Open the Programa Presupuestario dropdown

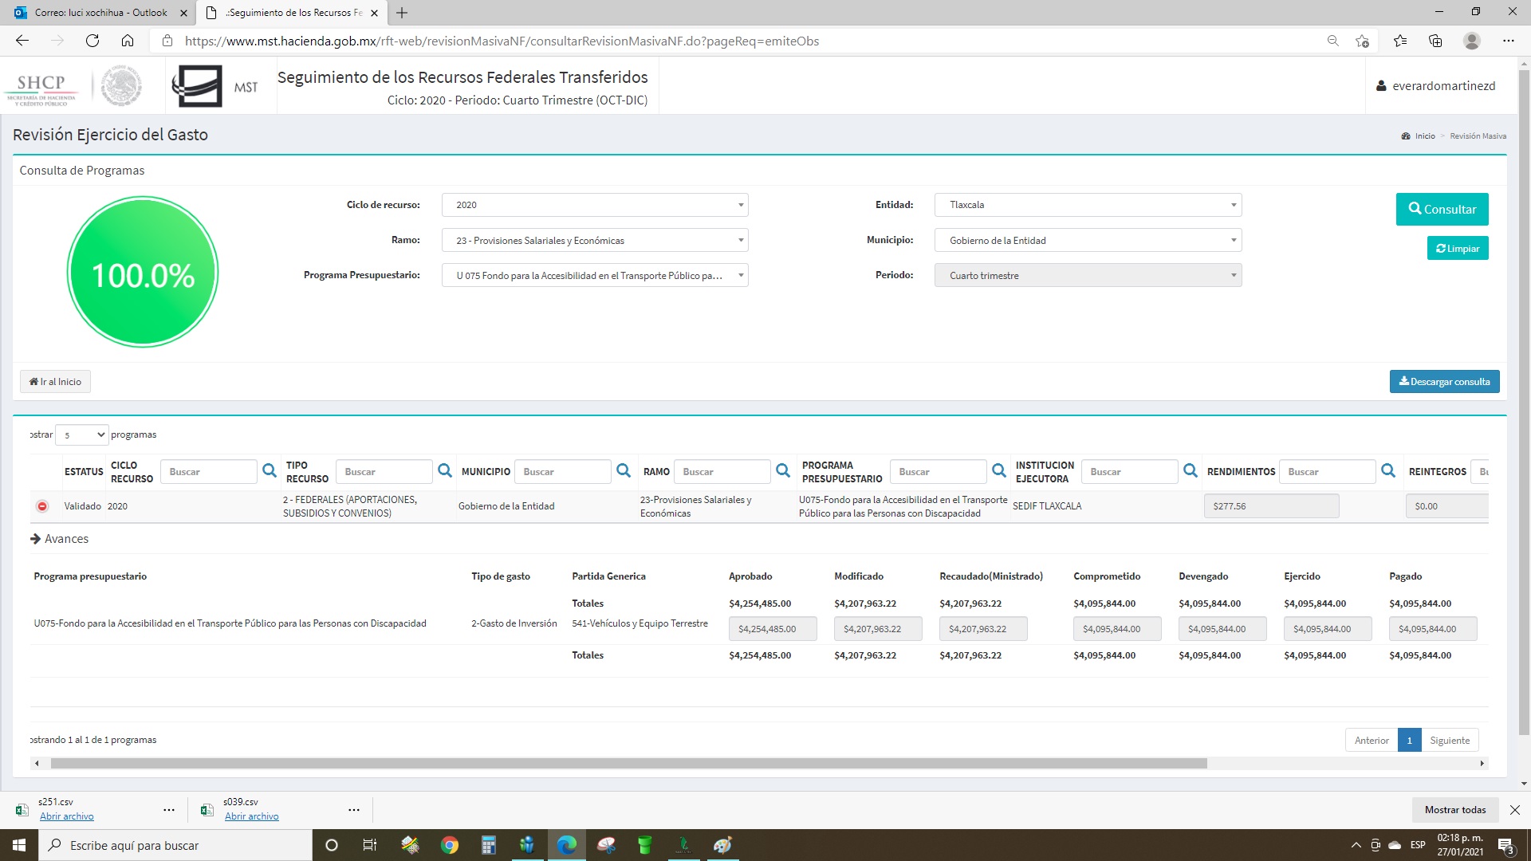pos(595,275)
